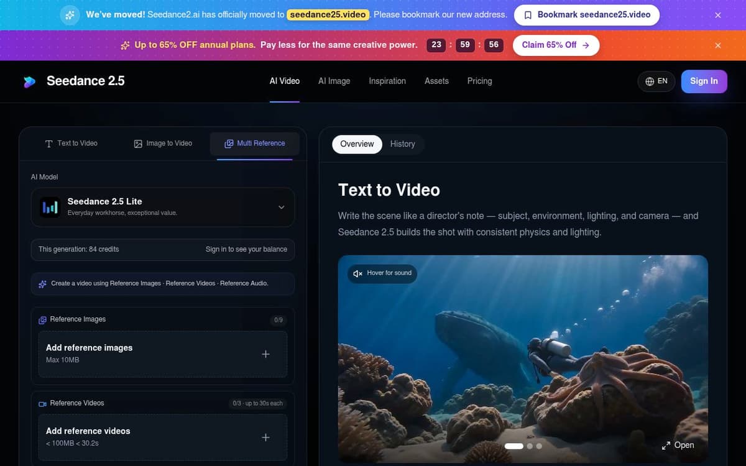
Task: Switch to the Text to Video tab
Action: pyautogui.click(x=71, y=144)
